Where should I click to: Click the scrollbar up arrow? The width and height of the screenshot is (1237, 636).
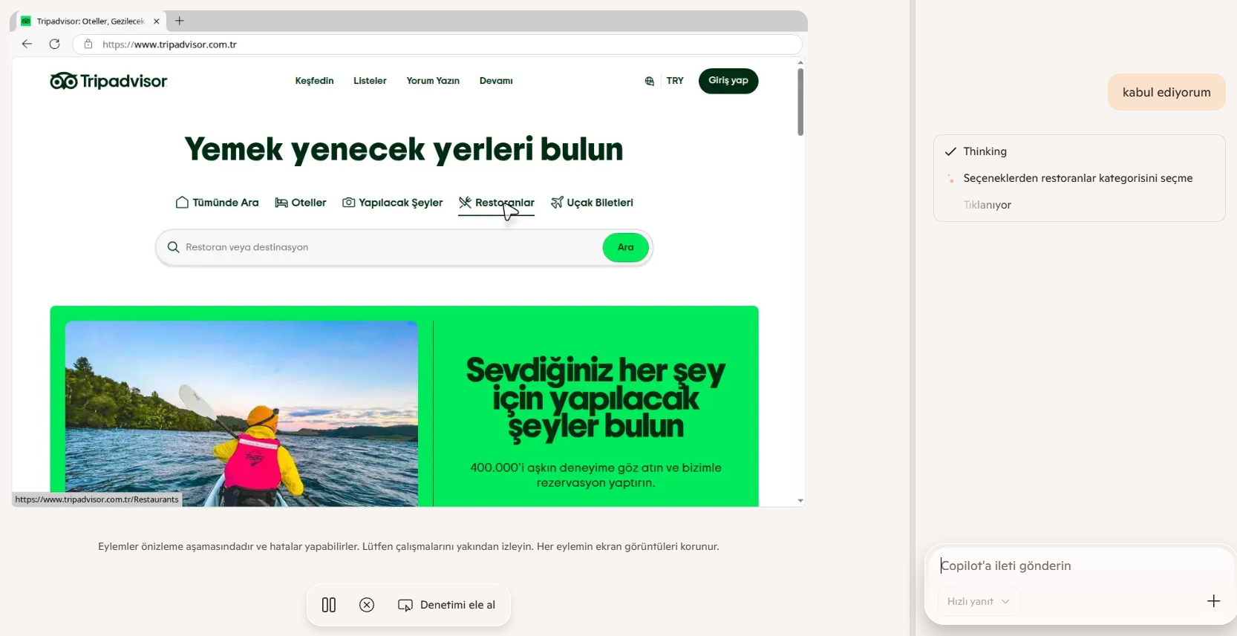coord(800,62)
